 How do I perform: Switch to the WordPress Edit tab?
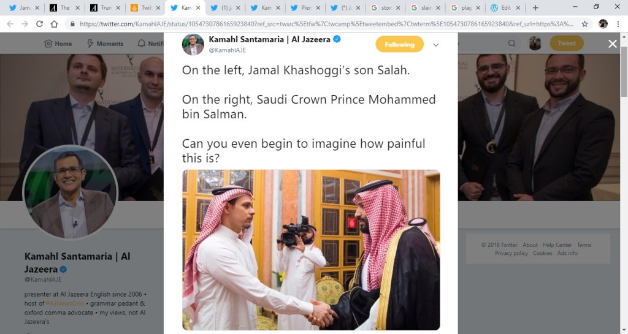(502, 8)
